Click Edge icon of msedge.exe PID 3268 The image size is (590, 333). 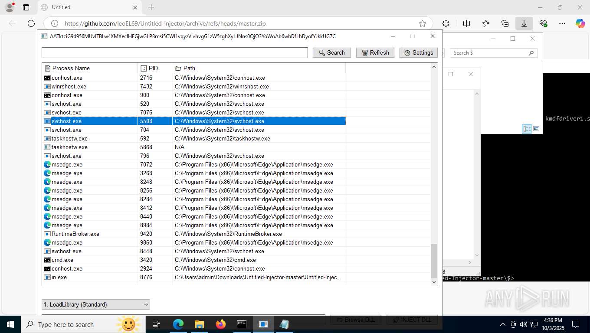[x=47, y=173]
